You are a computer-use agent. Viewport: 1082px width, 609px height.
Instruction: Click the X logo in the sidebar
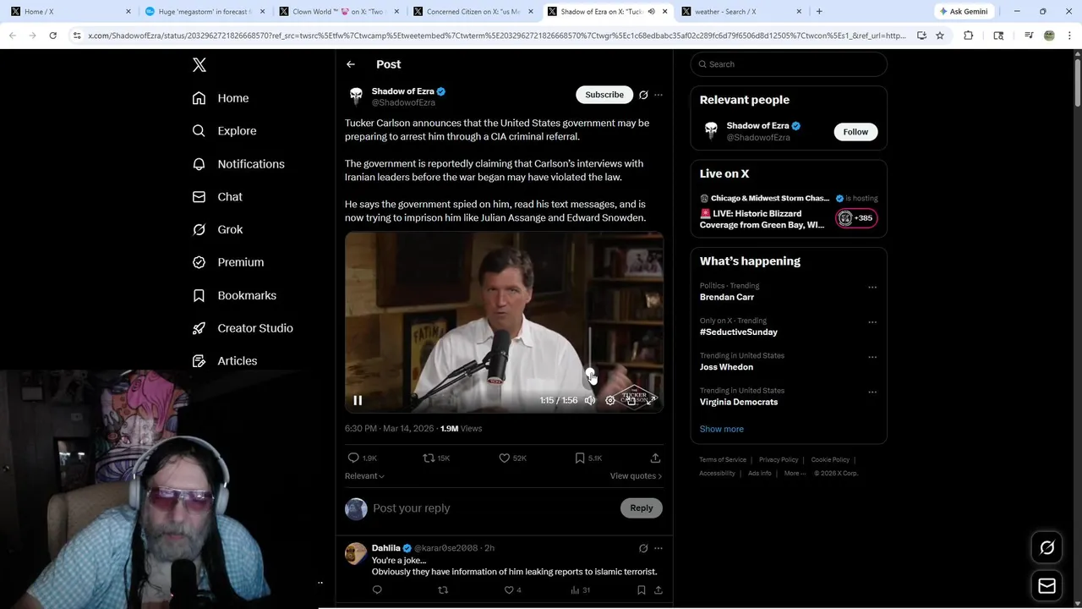pos(199,65)
